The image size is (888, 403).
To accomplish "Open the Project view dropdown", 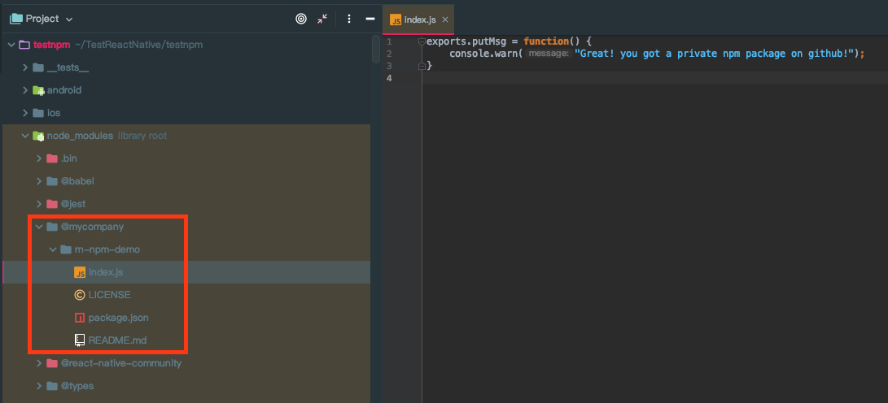I will [68, 19].
